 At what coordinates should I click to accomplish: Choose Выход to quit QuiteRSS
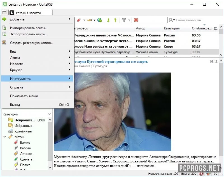point(37,105)
